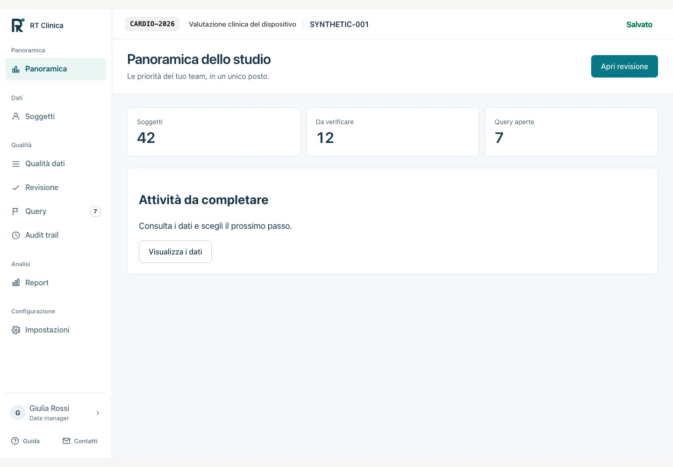
Task: Click Valutazione clinica del dispositivo title
Action: pos(243,24)
